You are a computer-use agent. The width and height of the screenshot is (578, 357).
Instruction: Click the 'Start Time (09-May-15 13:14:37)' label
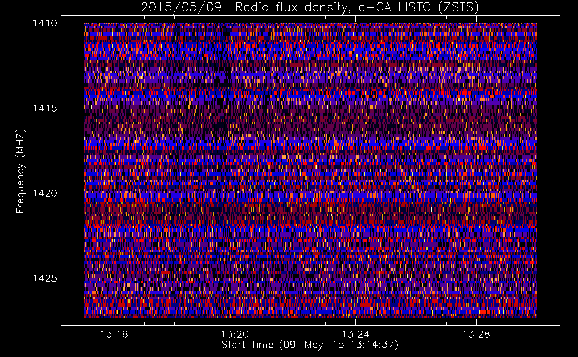pyautogui.click(x=310, y=345)
